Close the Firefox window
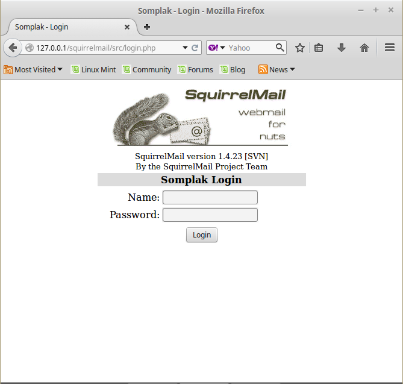403x384 pixels. pos(391,10)
